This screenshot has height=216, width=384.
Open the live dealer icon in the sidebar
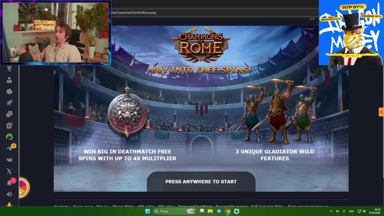(x=9, y=80)
